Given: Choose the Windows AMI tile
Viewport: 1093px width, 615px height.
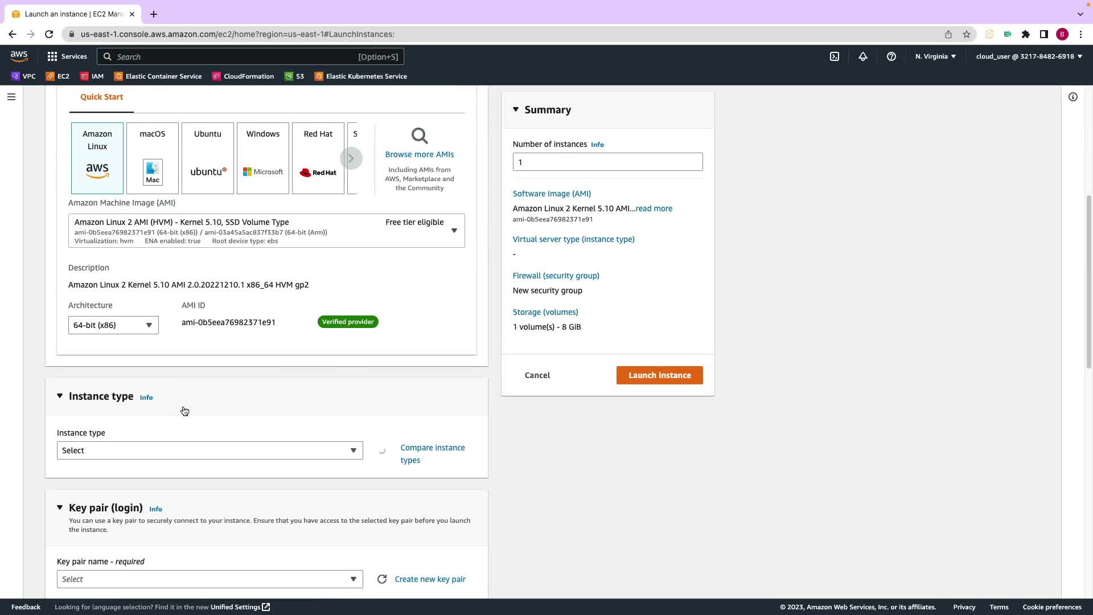Looking at the screenshot, I should [x=263, y=158].
